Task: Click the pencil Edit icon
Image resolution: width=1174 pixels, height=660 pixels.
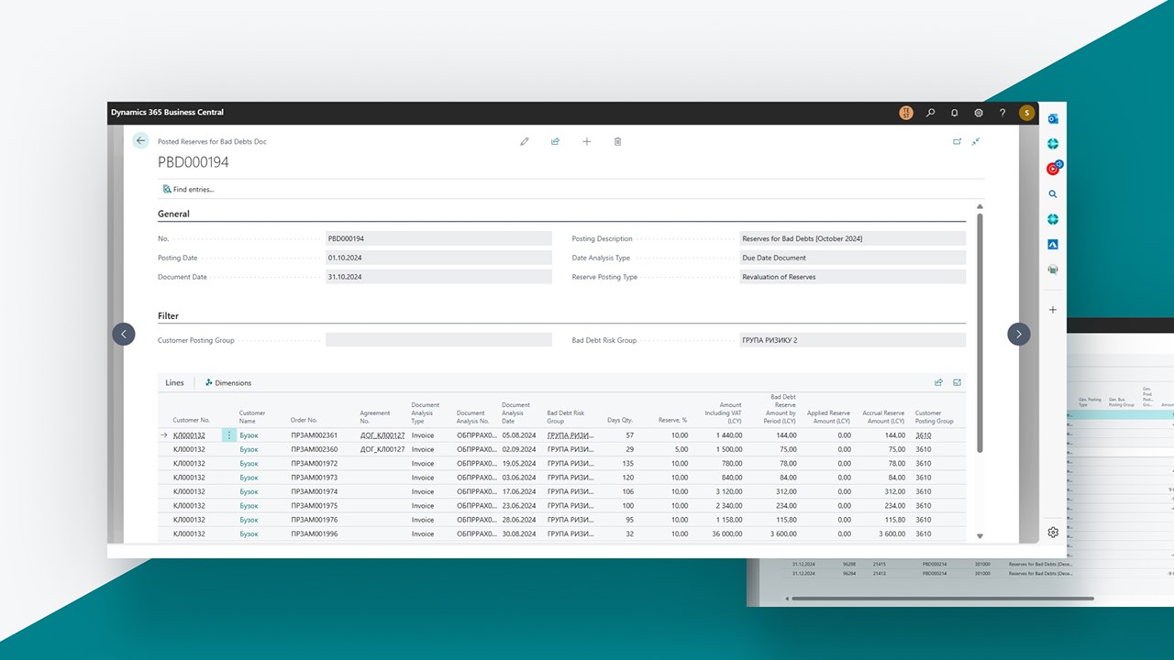Action: (x=525, y=141)
